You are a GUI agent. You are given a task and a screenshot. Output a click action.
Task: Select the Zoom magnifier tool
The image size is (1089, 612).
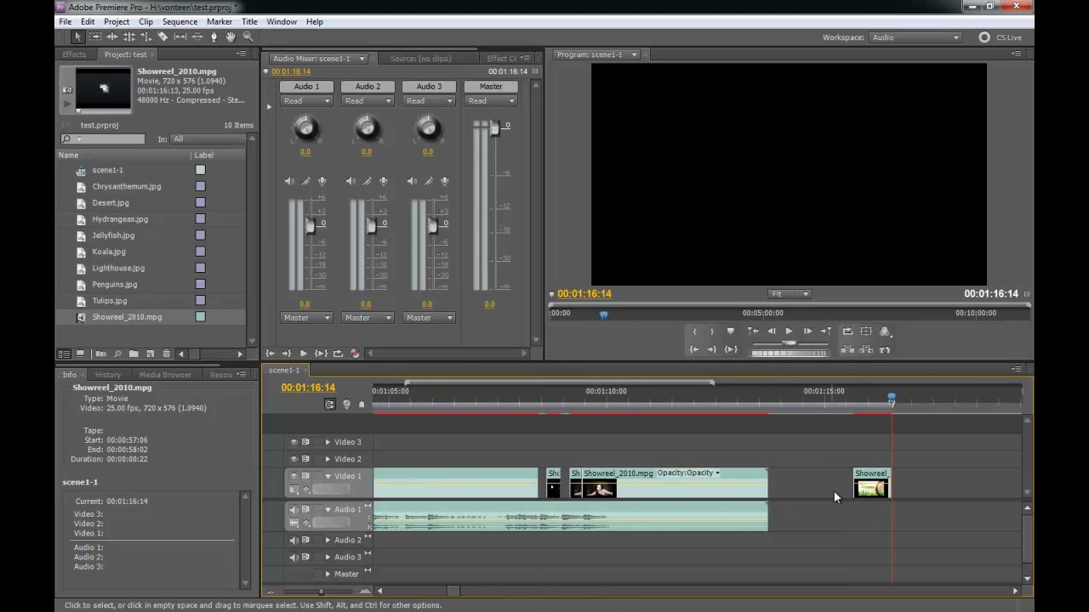[248, 37]
